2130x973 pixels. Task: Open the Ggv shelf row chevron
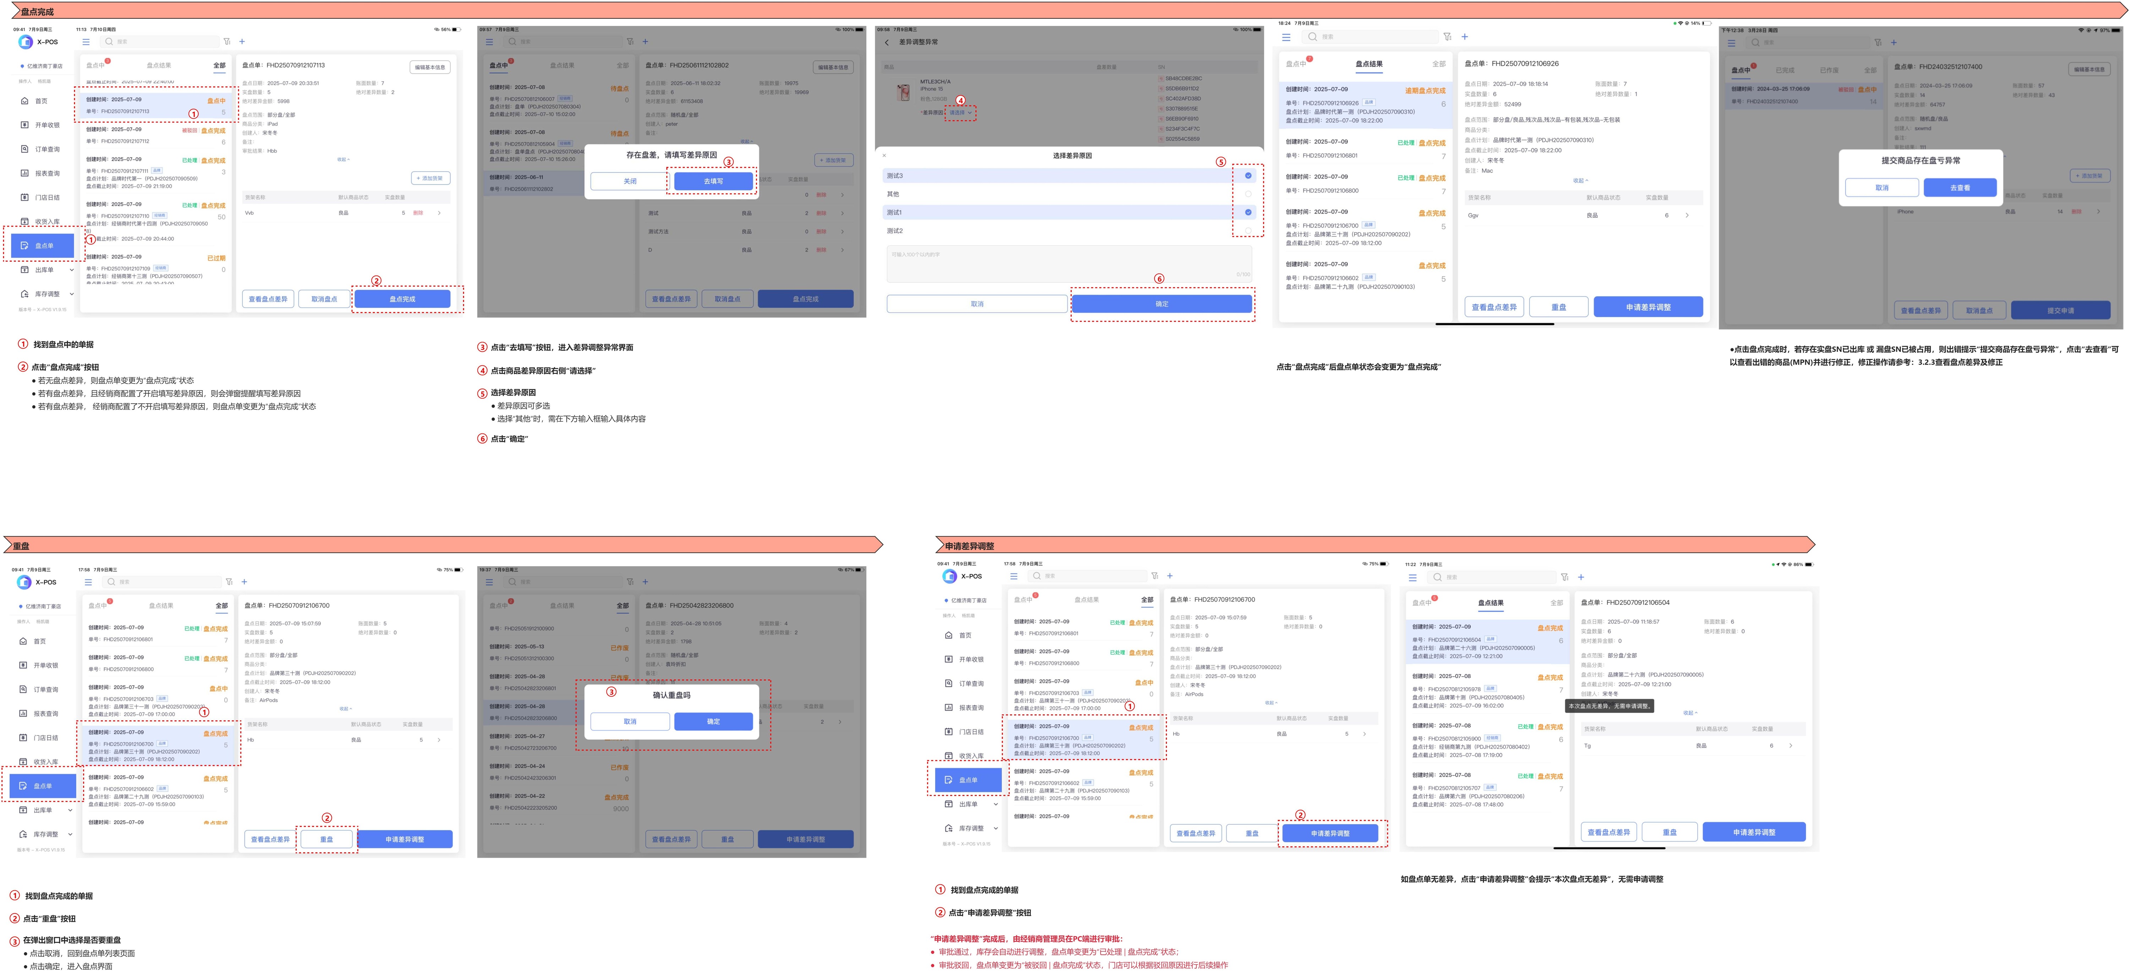coord(1687,216)
